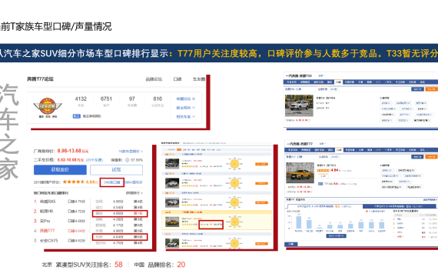Screen dimensions: 438x277
Task: Click the 57.56% resale value figure
Action: point(137,160)
